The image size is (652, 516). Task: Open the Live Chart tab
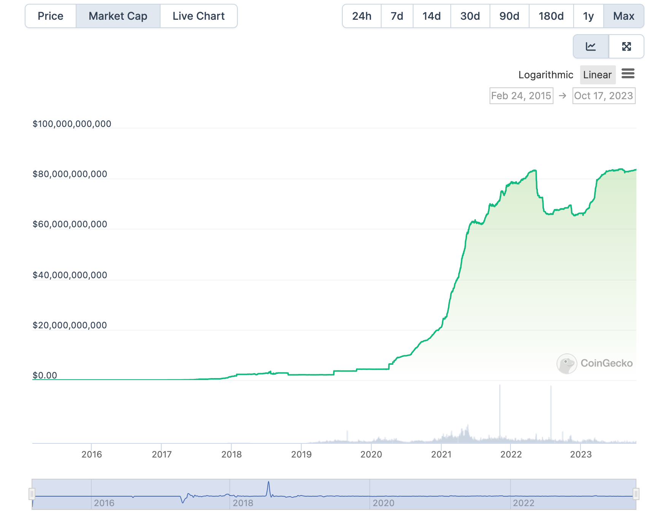click(199, 16)
